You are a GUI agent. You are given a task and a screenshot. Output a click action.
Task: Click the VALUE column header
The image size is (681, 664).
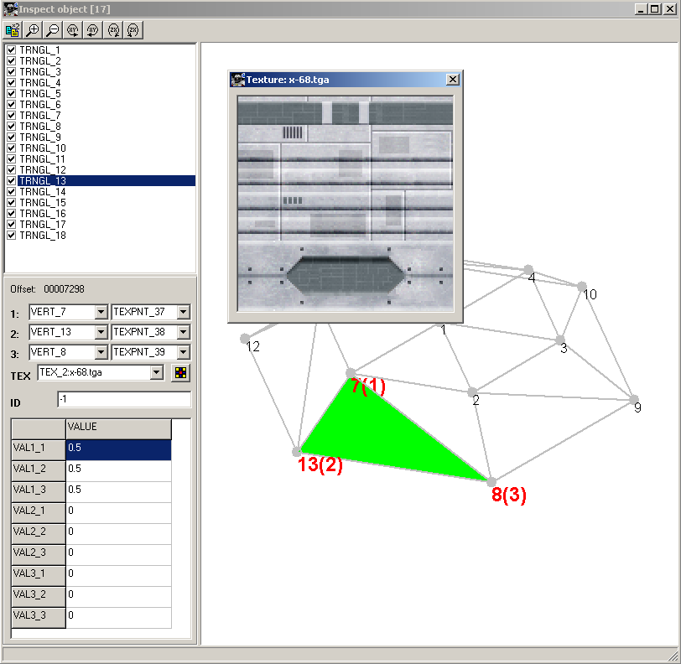pos(118,428)
